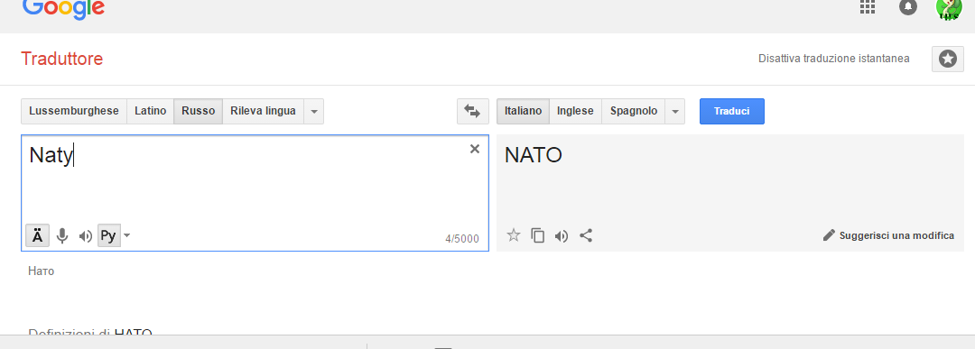Click microphone icon for voice input

62,236
